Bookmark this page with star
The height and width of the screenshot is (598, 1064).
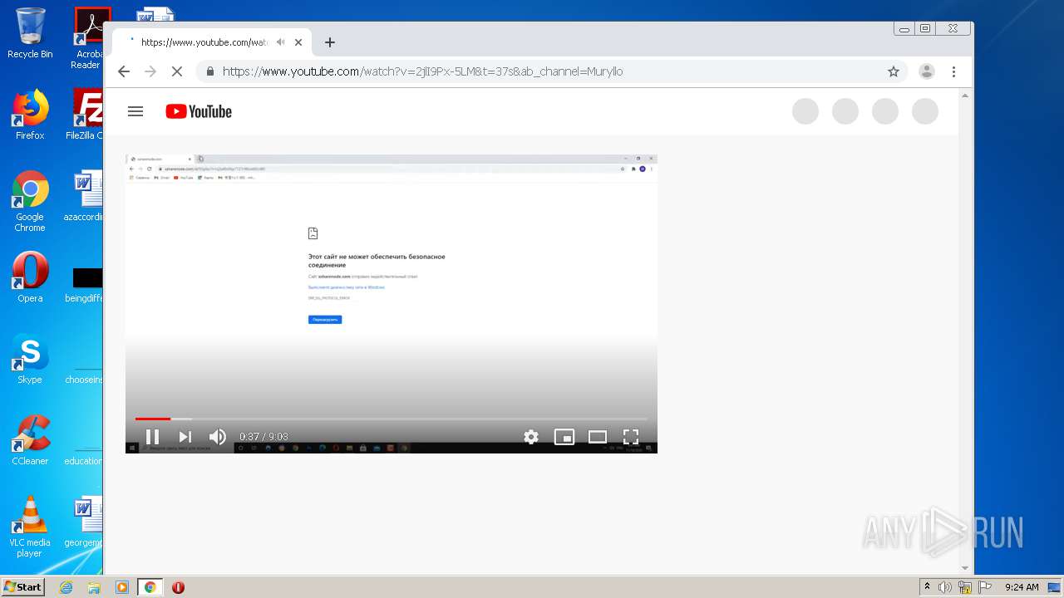point(894,71)
